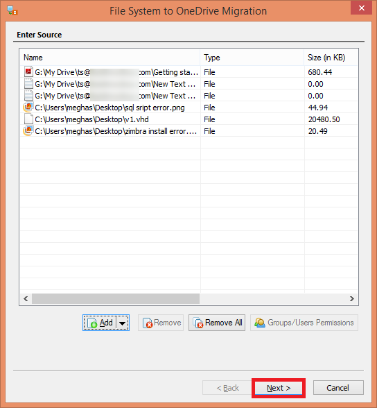Select the C:\Users\meghas\Desktop\v1.vhd row
377x408 pixels.
189,119
